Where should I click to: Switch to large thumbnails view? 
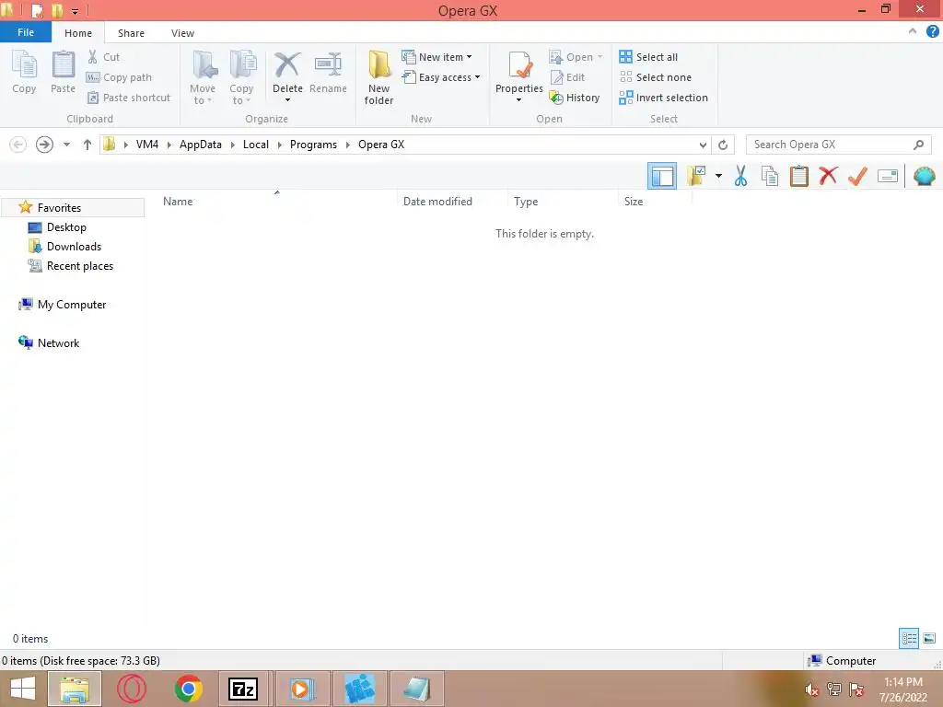click(929, 639)
